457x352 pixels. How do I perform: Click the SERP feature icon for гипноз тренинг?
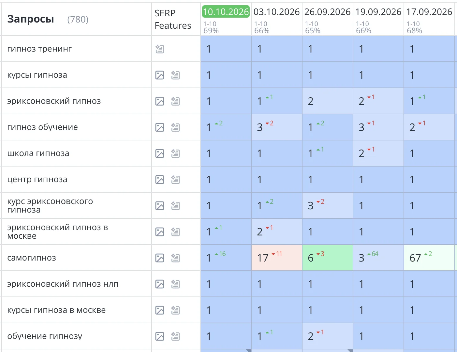tap(160, 49)
